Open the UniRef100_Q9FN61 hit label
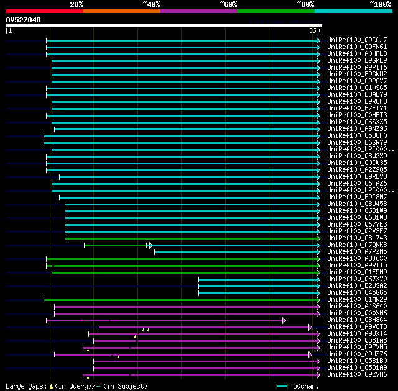The width and height of the screenshot is (398, 391). [357, 47]
